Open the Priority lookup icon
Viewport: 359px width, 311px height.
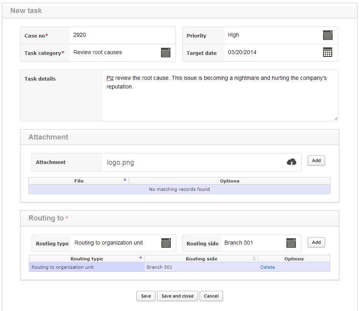point(327,35)
